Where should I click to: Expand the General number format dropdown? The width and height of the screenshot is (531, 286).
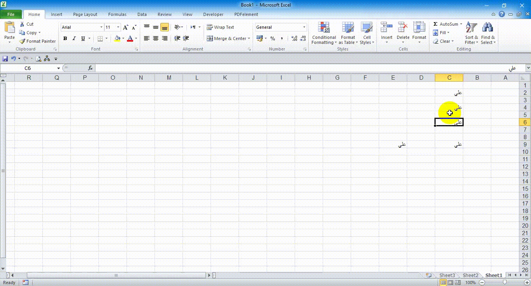point(304,27)
